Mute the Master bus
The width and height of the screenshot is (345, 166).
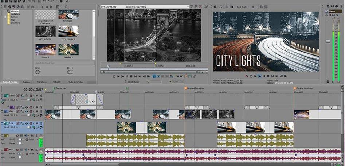point(333,15)
